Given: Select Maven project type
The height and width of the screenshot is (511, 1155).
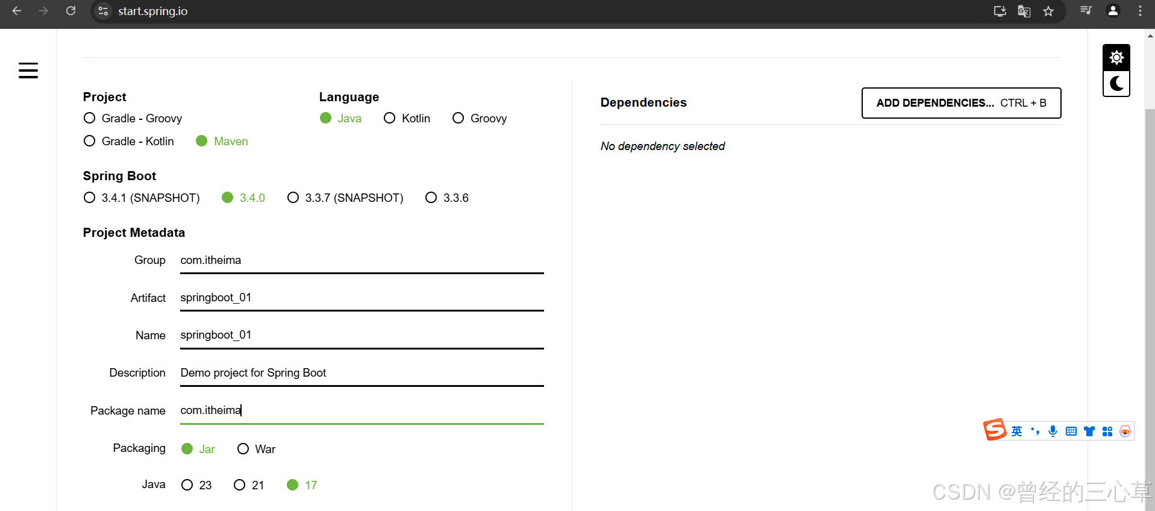Looking at the screenshot, I should (222, 141).
